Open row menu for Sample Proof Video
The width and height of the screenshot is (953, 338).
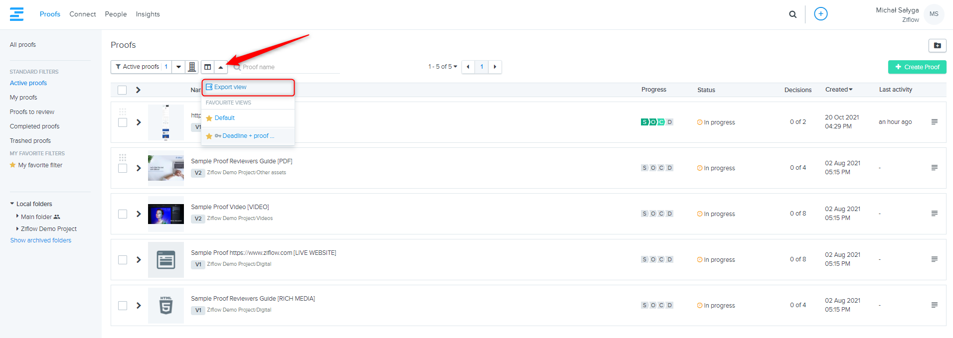point(934,214)
